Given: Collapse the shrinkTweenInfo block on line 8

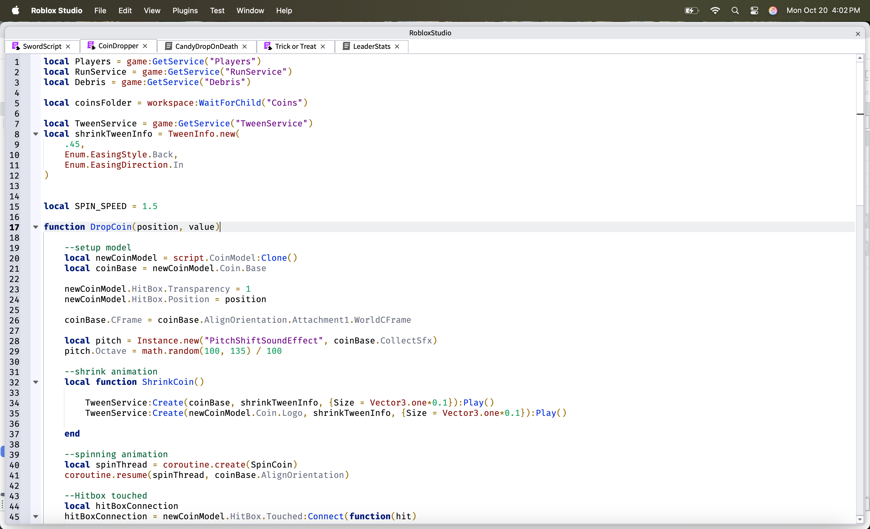Looking at the screenshot, I should [x=36, y=134].
